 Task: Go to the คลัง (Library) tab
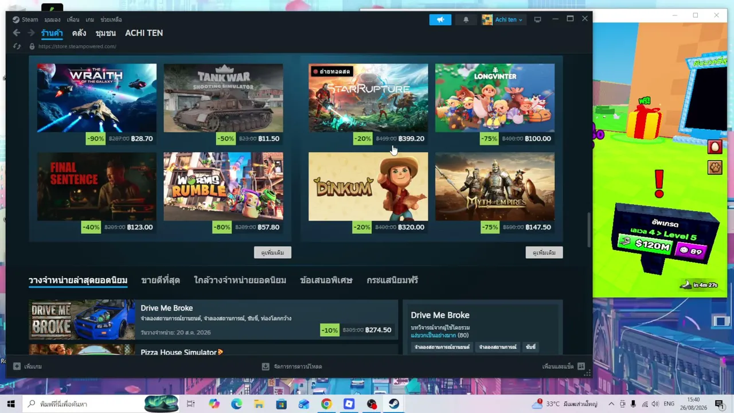click(79, 33)
